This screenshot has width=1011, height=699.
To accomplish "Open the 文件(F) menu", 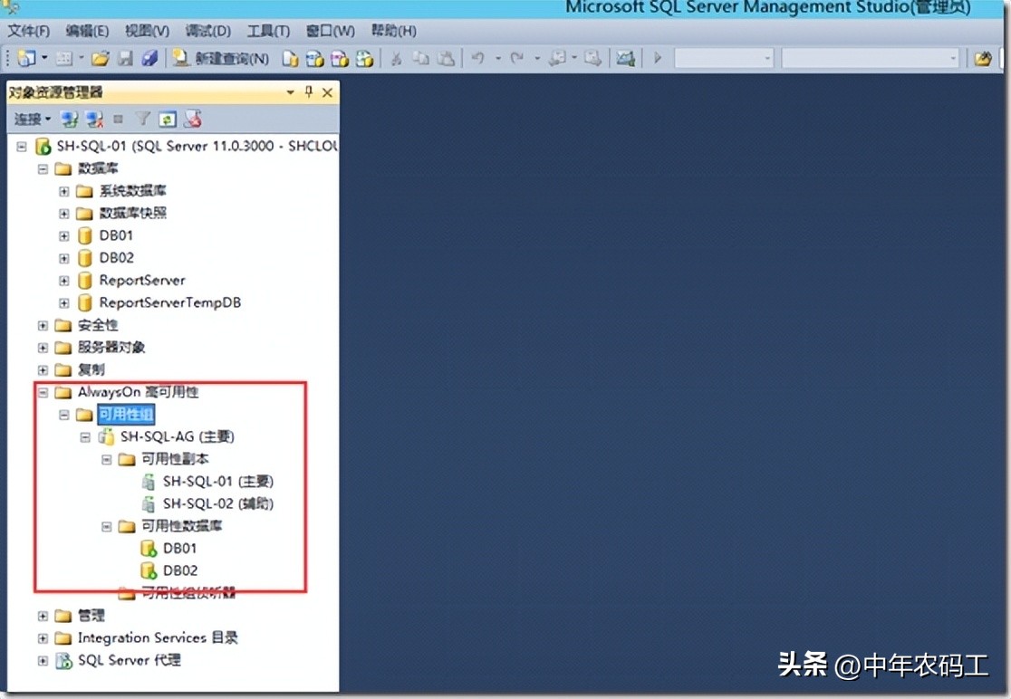I will pos(27,30).
